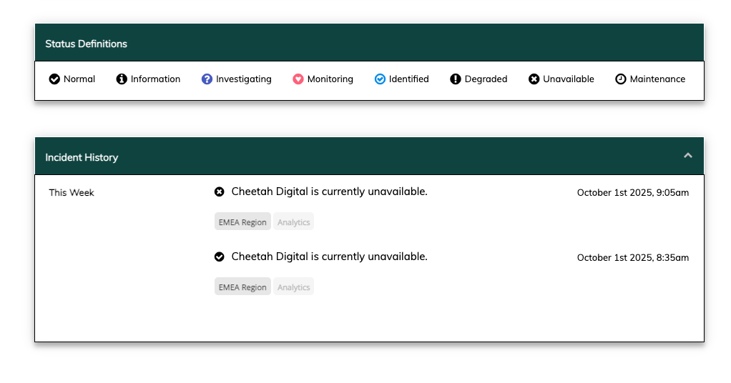The image size is (731, 383).
Task: Click the Information status icon
Action: pyautogui.click(x=122, y=79)
